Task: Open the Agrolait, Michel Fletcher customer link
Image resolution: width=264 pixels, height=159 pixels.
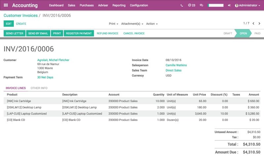Action: (x=53, y=60)
